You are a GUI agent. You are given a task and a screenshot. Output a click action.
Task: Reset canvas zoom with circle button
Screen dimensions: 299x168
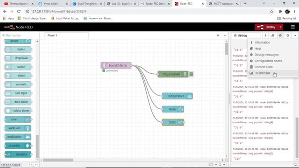pyautogui.click(x=220, y=165)
